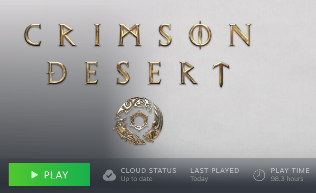The height and width of the screenshot is (193, 316).
Task: Click the arrow-shaped T in DESERT
Action: pyautogui.click(x=221, y=74)
